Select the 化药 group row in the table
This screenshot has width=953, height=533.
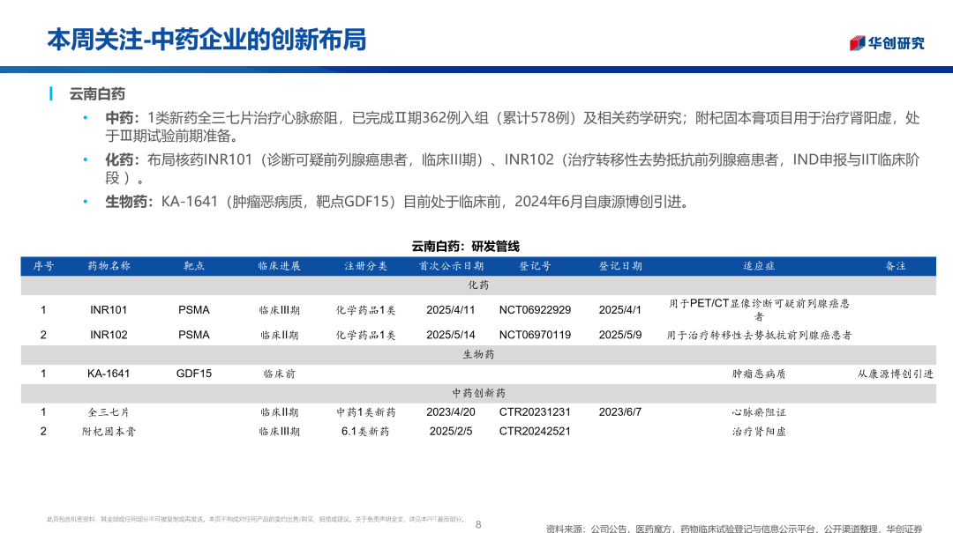point(478,285)
